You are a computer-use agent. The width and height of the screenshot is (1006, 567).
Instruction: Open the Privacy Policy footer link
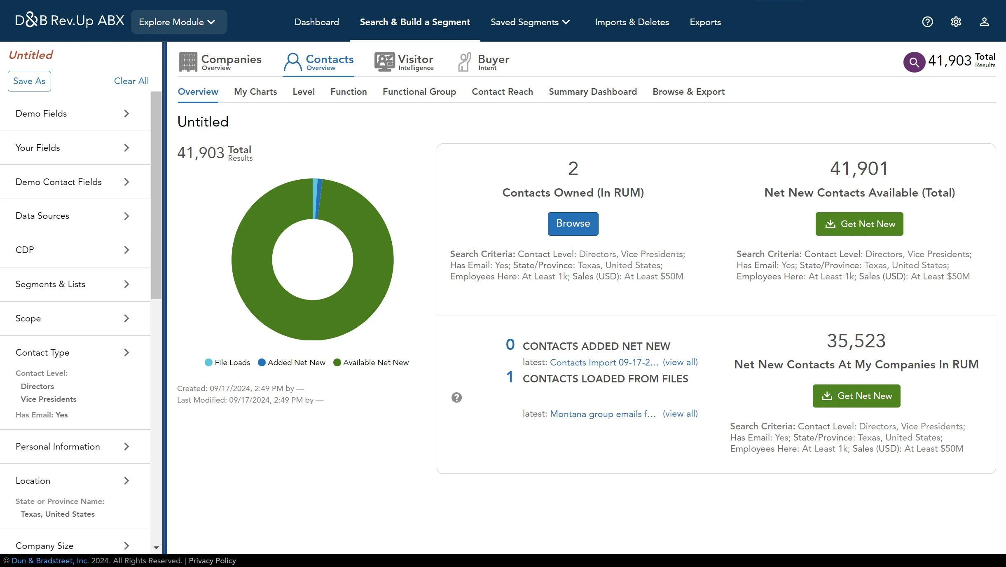point(212,561)
